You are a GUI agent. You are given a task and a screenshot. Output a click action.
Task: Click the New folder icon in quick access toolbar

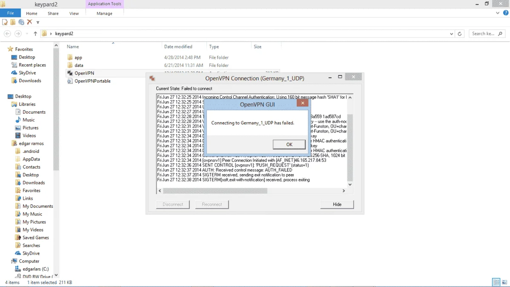tap(13, 22)
